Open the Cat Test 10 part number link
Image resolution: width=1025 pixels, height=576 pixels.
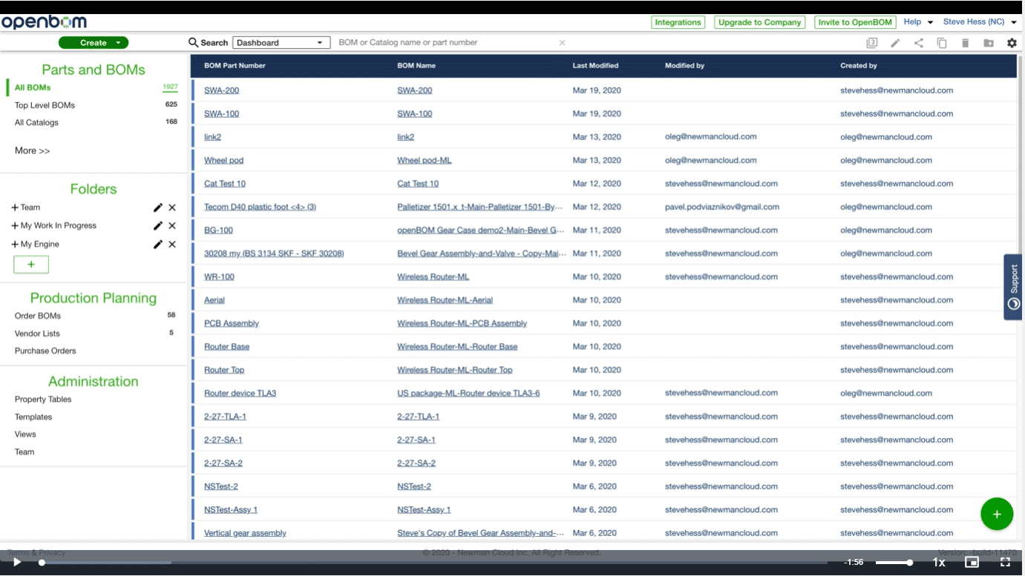point(225,184)
